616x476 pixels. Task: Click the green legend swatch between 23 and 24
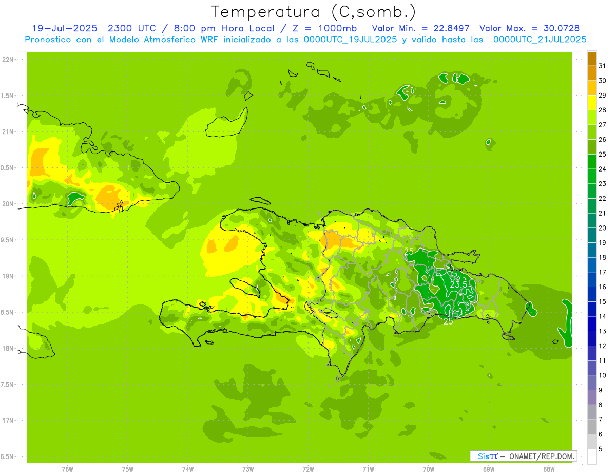click(592, 176)
